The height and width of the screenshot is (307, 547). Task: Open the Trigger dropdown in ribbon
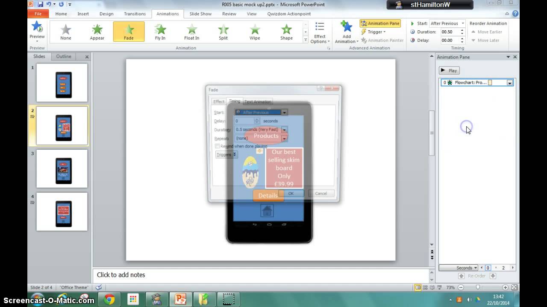pos(373,32)
